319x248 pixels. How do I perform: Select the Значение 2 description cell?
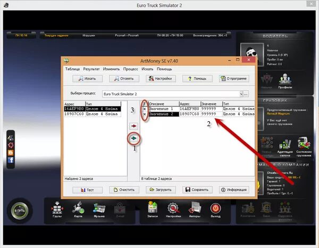pos(164,114)
